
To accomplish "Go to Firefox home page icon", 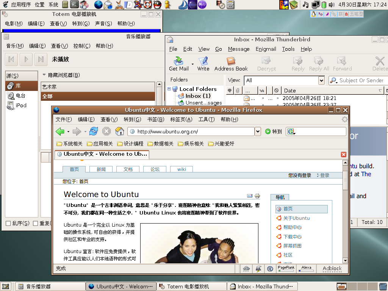I will [x=119, y=131].
